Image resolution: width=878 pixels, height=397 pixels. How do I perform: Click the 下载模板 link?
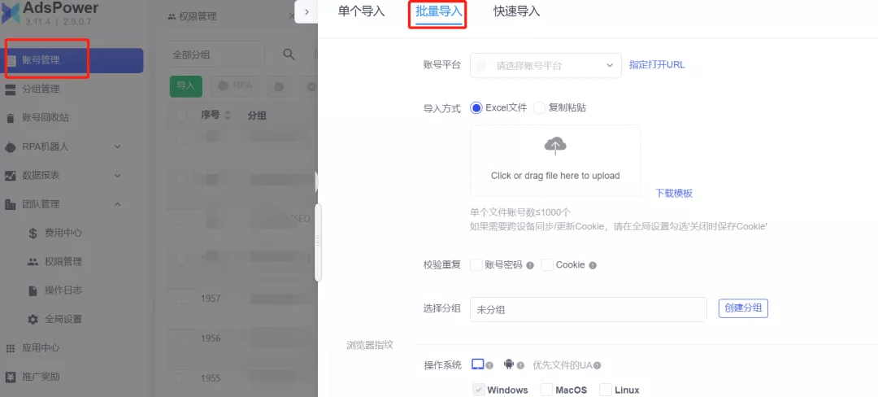click(674, 193)
